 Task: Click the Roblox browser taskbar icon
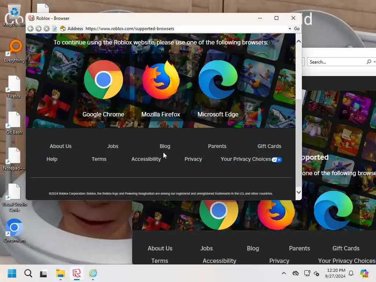76,273
